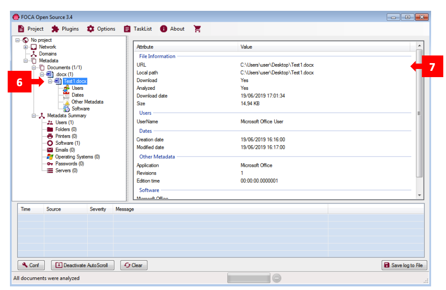Clear the log with the Clear button

(134, 265)
